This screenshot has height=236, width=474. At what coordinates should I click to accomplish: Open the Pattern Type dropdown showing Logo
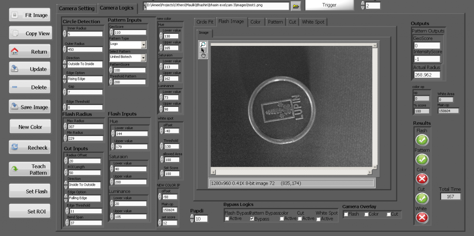[143, 44]
